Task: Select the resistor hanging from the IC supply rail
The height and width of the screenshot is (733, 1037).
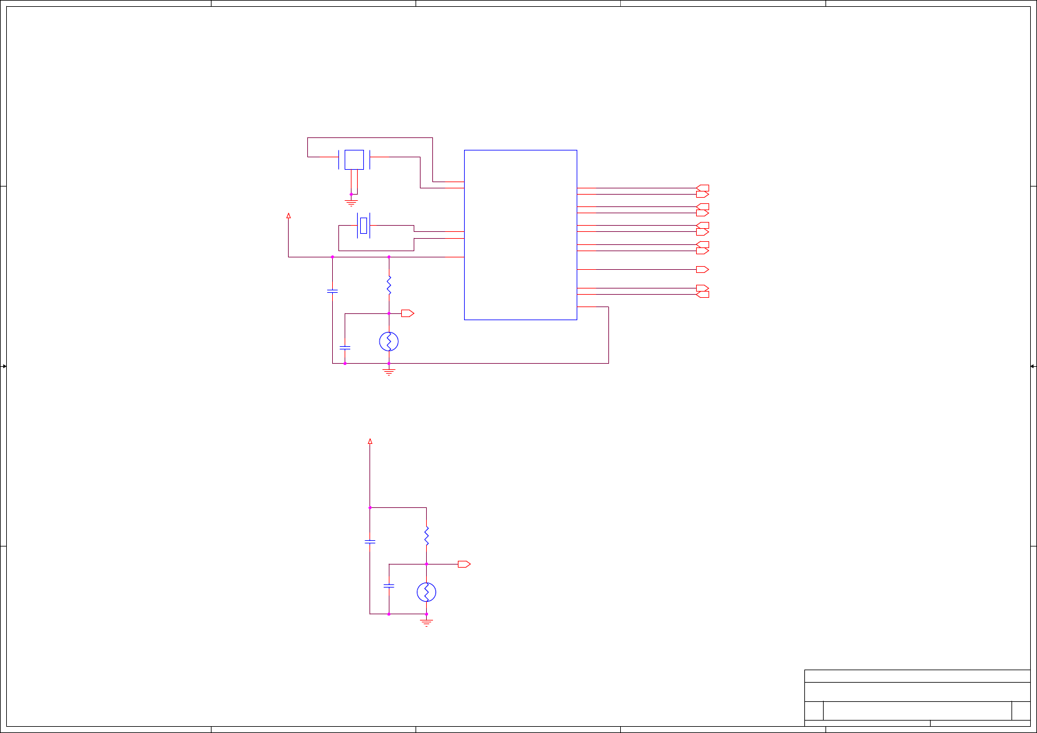Action: click(389, 285)
